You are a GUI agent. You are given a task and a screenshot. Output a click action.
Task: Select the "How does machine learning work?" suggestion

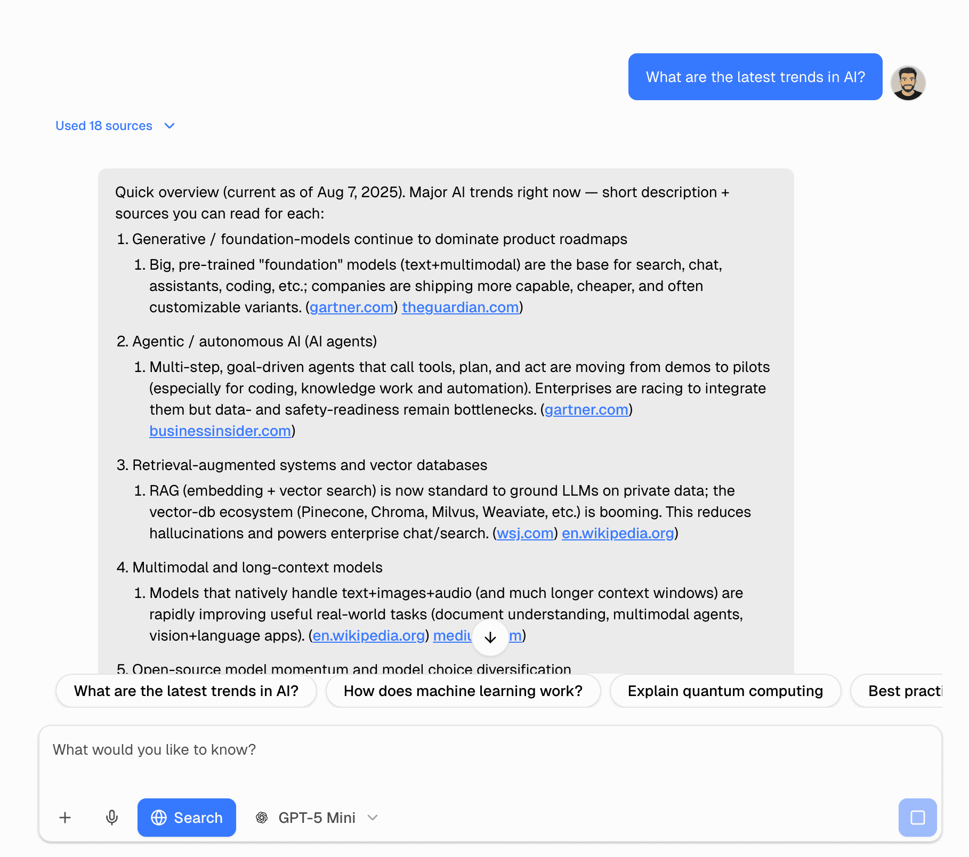(x=463, y=691)
